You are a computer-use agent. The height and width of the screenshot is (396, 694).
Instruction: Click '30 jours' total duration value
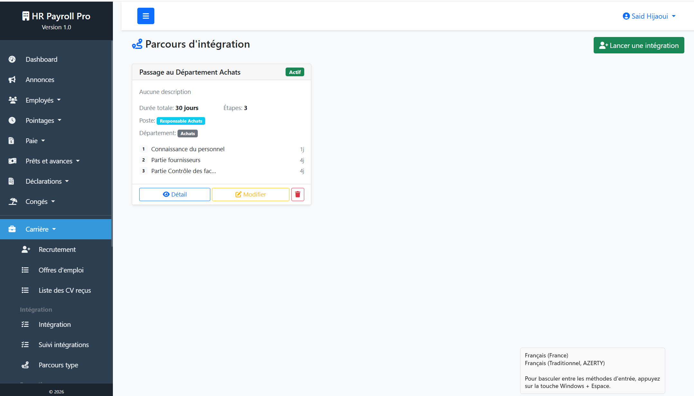187,108
